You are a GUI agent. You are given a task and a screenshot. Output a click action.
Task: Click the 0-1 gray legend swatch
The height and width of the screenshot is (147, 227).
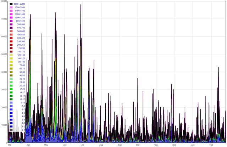pos(11,130)
